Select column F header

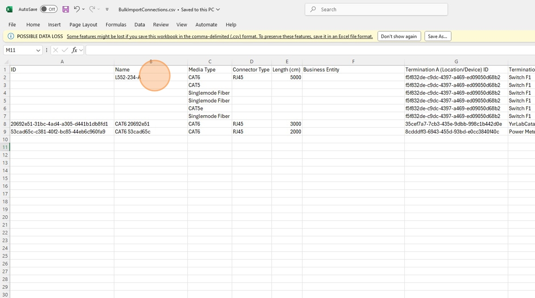tap(353, 62)
